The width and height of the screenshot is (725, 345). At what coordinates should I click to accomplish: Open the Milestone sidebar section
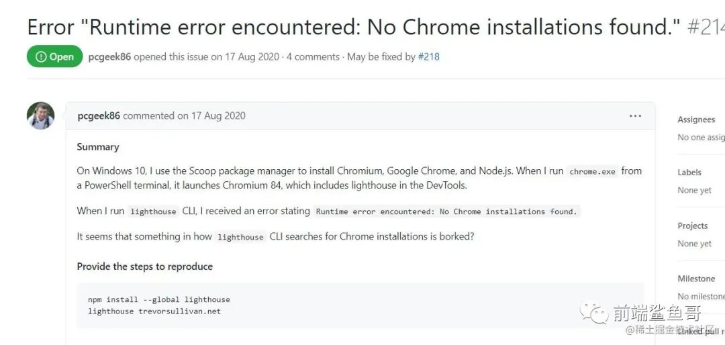[x=696, y=279]
